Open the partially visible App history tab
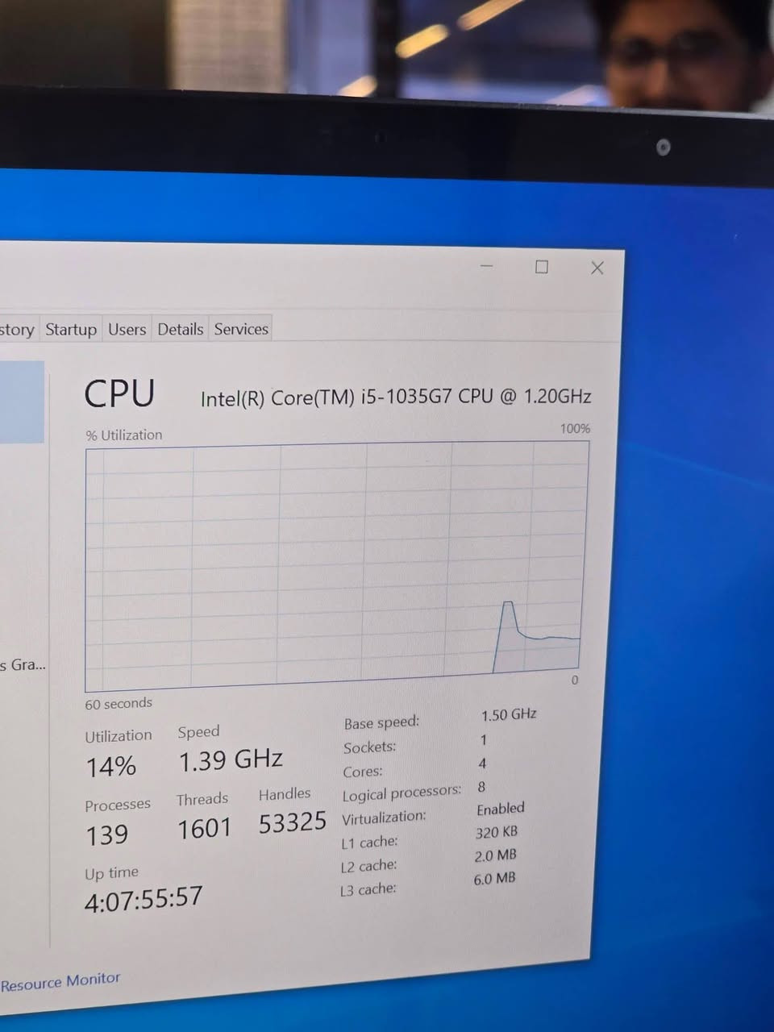This screenshot has width=774, height=1032. tap(17, 330)
